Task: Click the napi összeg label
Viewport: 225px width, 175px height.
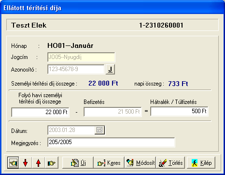Action: click(x=149, y=84)
